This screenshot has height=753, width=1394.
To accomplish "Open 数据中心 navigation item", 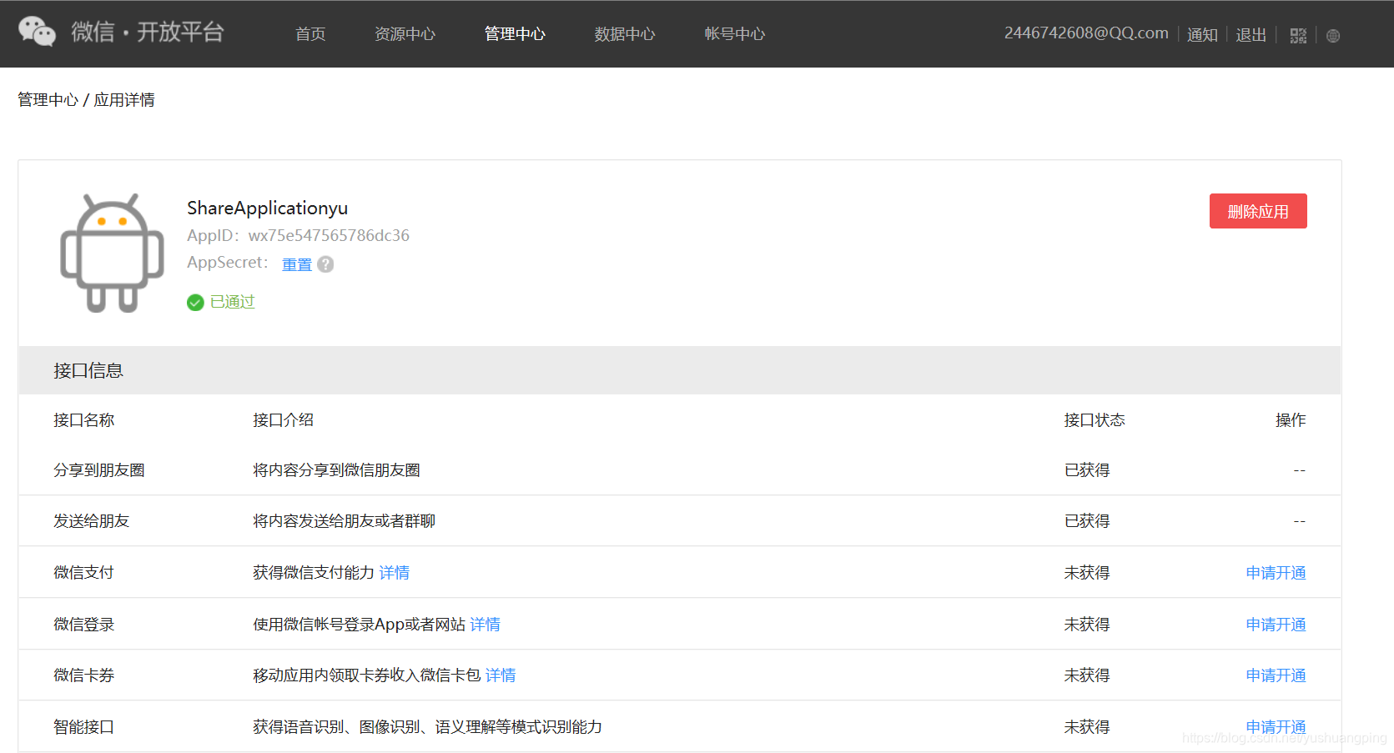I will (625, 34).
